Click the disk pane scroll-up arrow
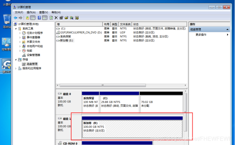 click(x=185, y=91)
